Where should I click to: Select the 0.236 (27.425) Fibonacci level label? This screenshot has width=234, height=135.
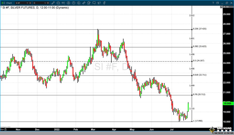pos(200,29)
